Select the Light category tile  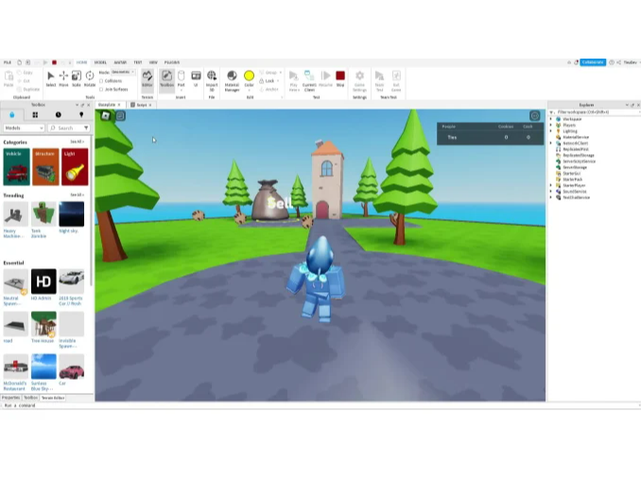click(x=75, y=166)
